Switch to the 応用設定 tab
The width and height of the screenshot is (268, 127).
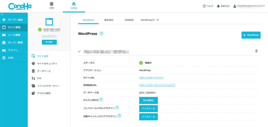click(129, 20)
